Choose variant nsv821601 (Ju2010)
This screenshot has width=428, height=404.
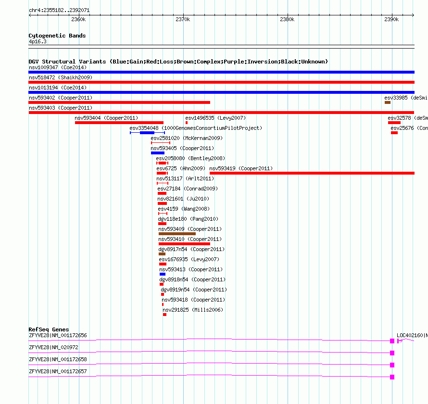click(162, 203)
